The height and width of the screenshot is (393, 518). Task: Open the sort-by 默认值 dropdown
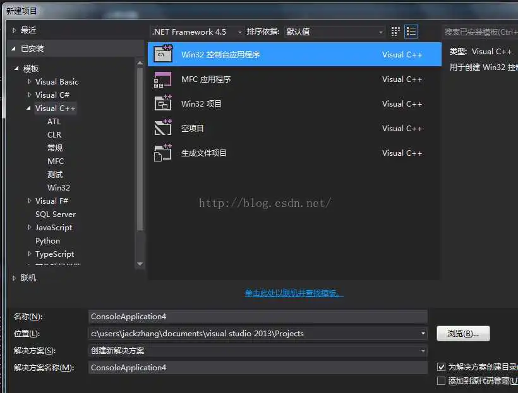[334, 32]
